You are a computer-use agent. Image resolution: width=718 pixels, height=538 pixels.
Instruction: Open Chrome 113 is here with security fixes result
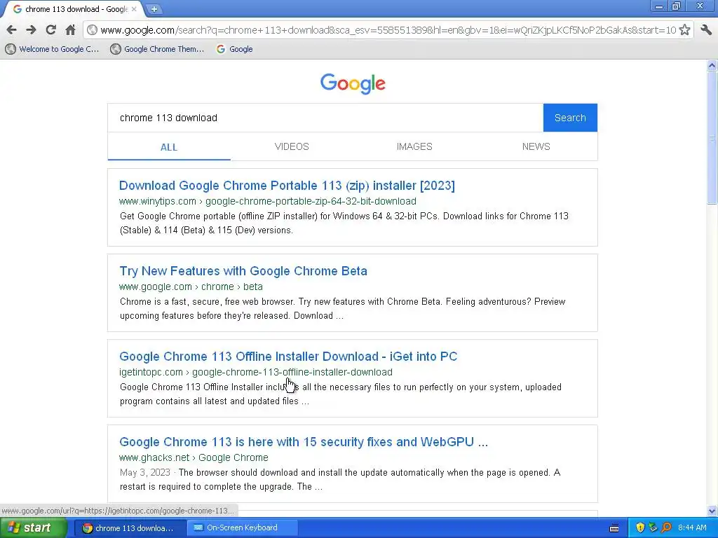(x=304, y=443)
